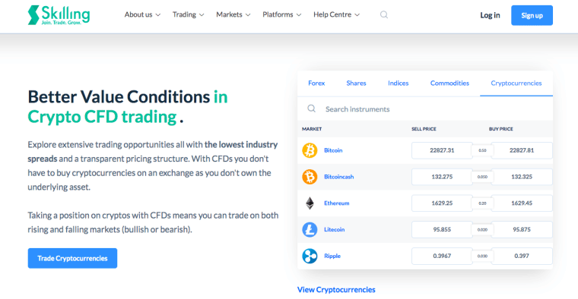Click the Bitcoincash coin icon

tap(310, 177)
